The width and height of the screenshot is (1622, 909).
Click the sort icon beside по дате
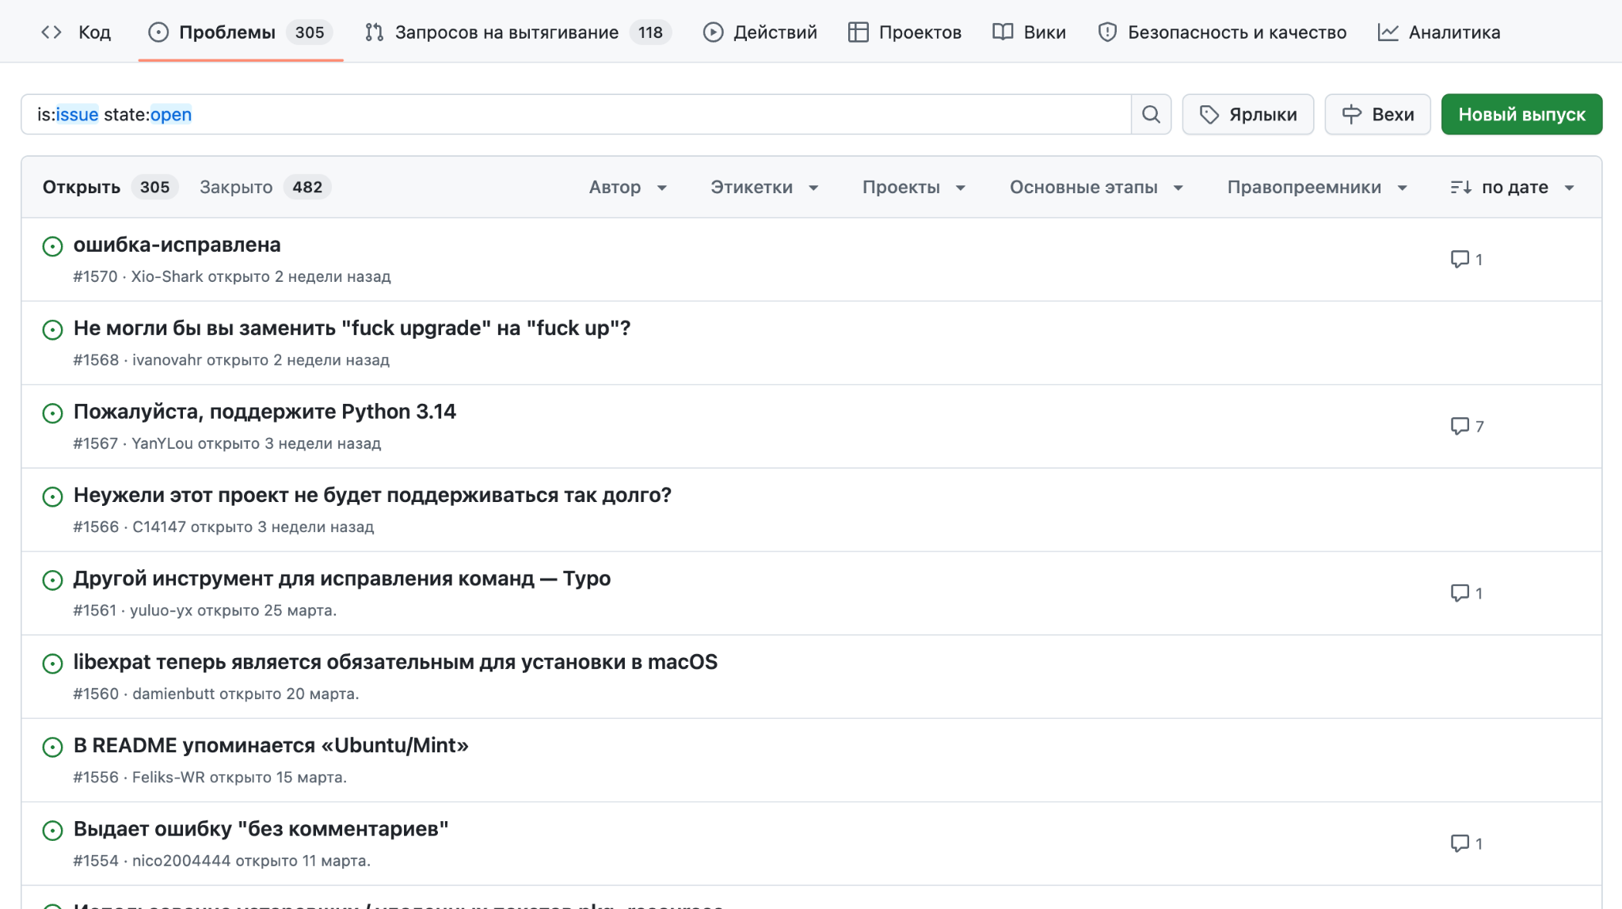coord(1460,187)
